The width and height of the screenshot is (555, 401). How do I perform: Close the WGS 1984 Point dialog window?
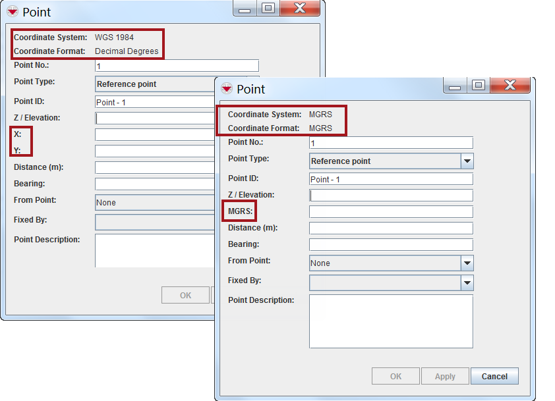[299, 8]
